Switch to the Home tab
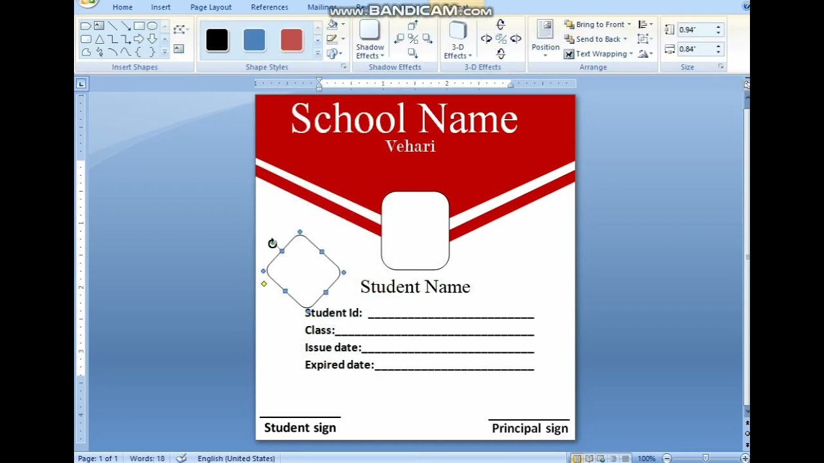 [x=122, y=7]
